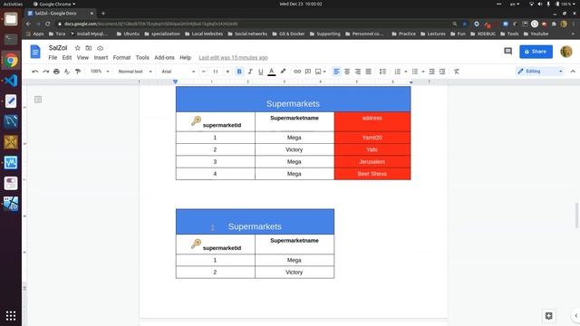This screenshot has width=580, height=326.
Task: Open the Google account avatar
Action: tap(565, 52)
